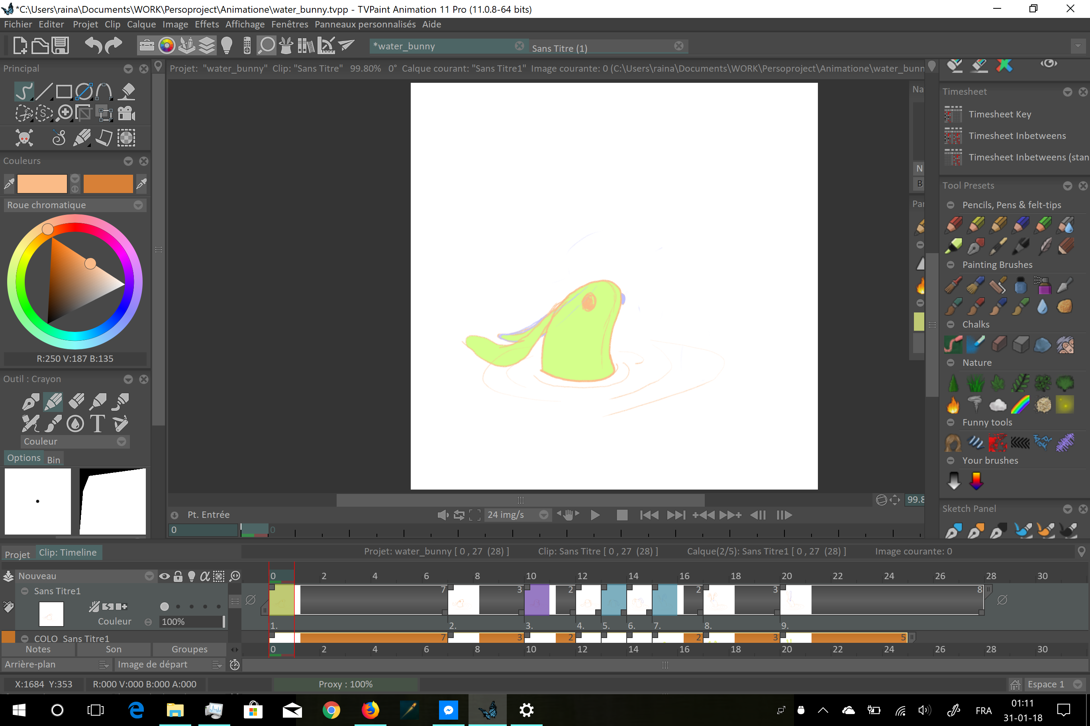Click the Son button
Image resolution: width=1090 pixels, height=726 pixels.
click(114, 649)
